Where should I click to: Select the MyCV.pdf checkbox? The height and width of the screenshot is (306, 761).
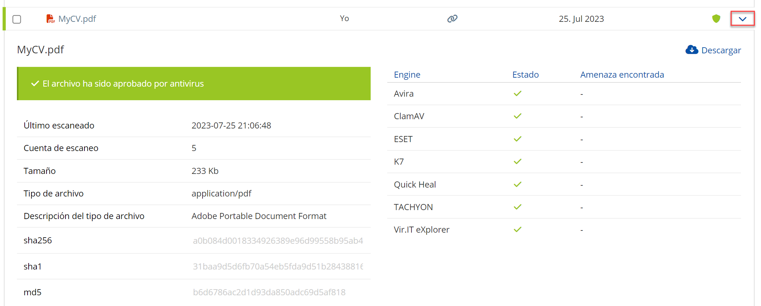click(17, 19)
